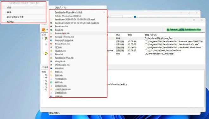Click the New_Box sandbox icon in tree
The width and height of the screenshot is (209, 119).
[x=46, y=38]
